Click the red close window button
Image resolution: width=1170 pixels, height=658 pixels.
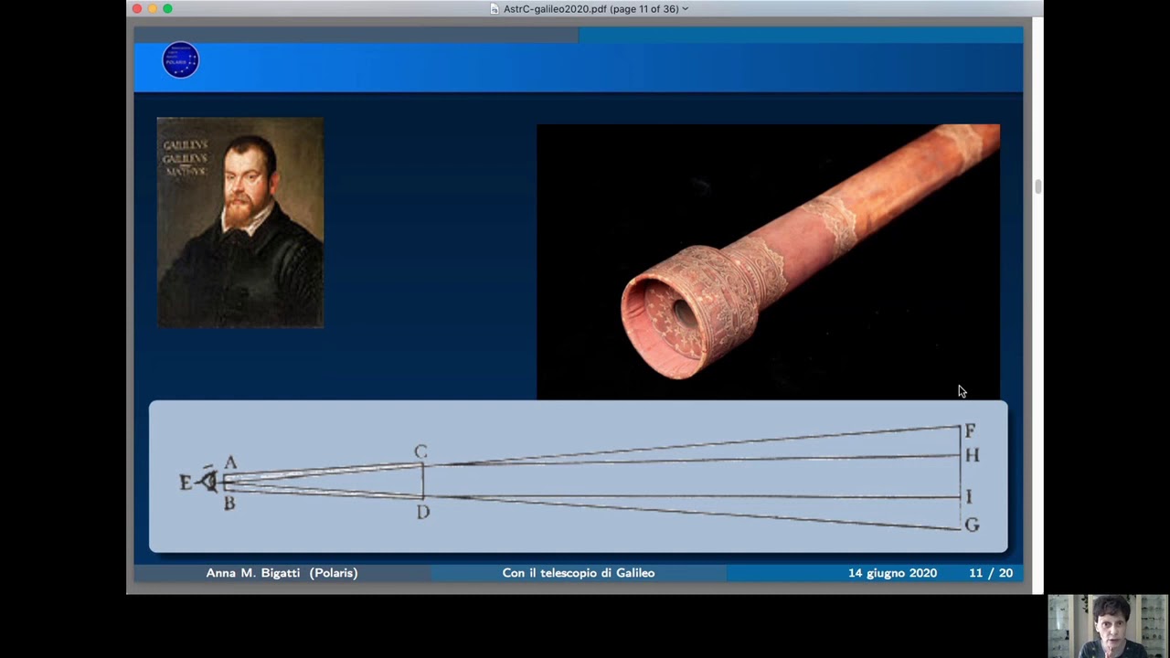pos(136,9)
